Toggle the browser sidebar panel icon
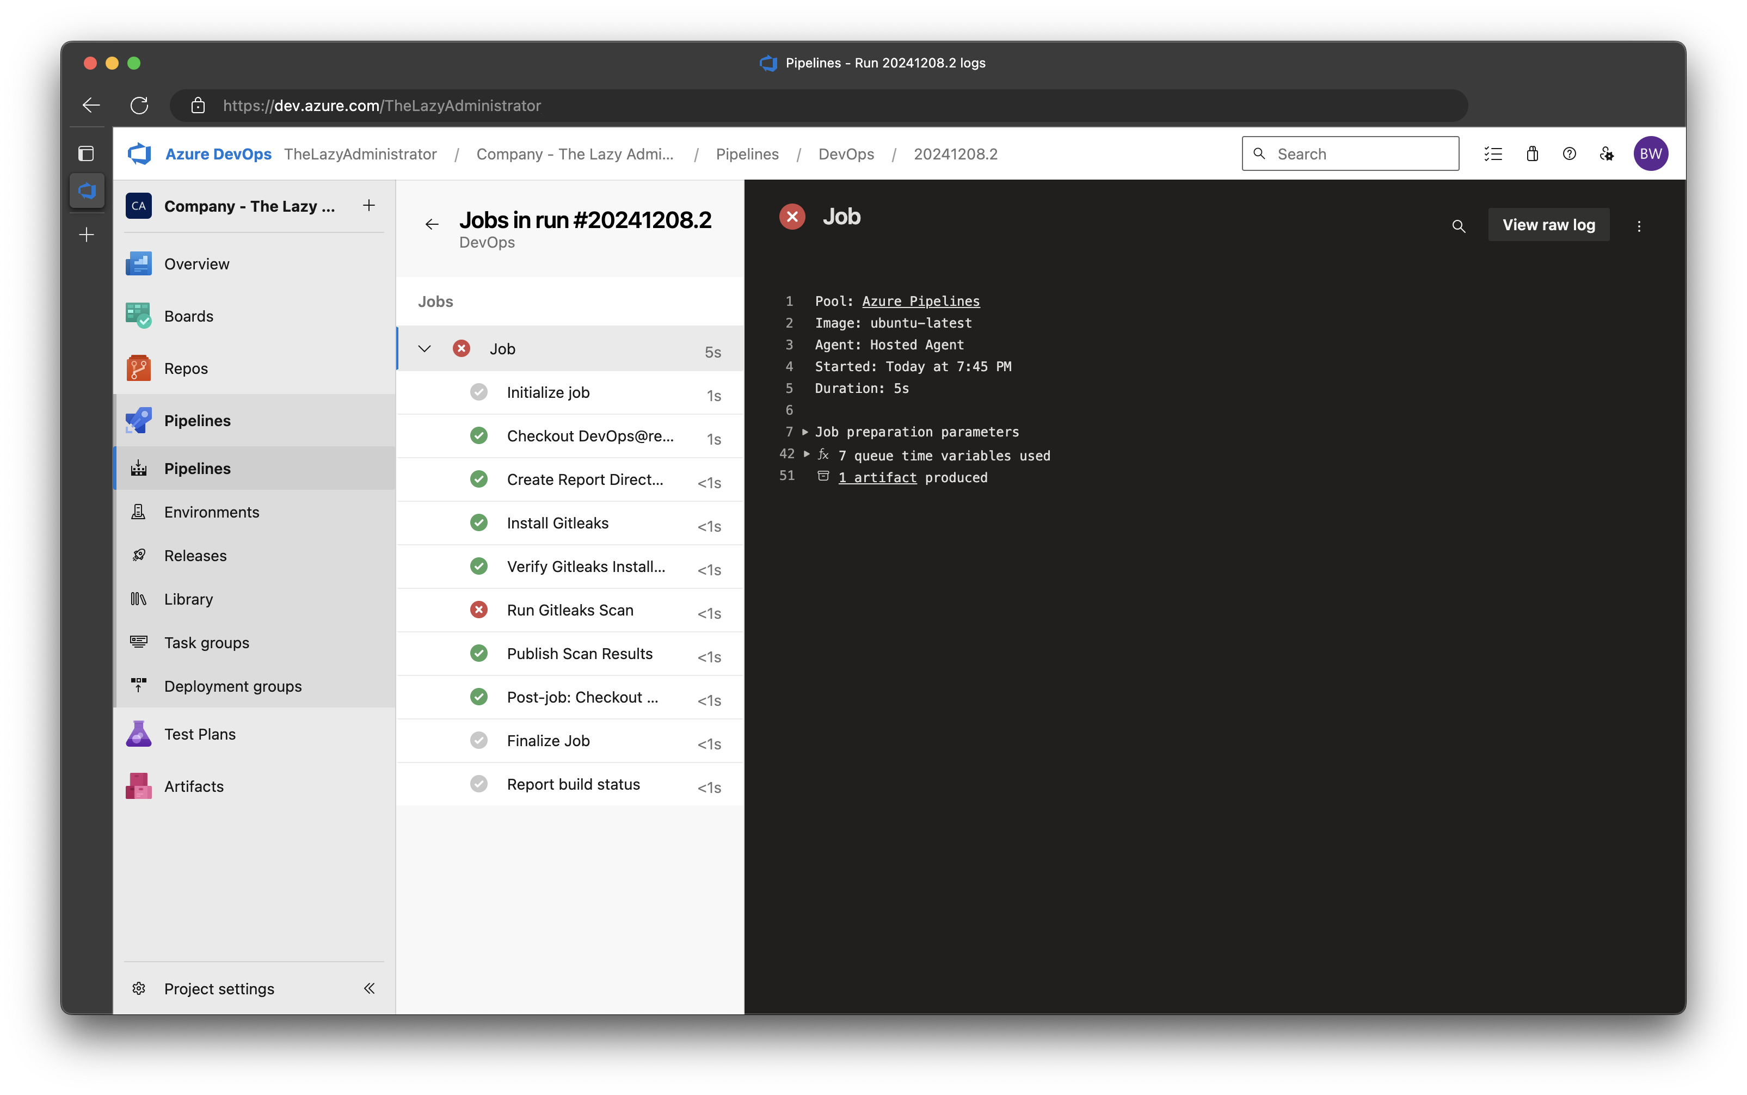 (x=86, y=153)
